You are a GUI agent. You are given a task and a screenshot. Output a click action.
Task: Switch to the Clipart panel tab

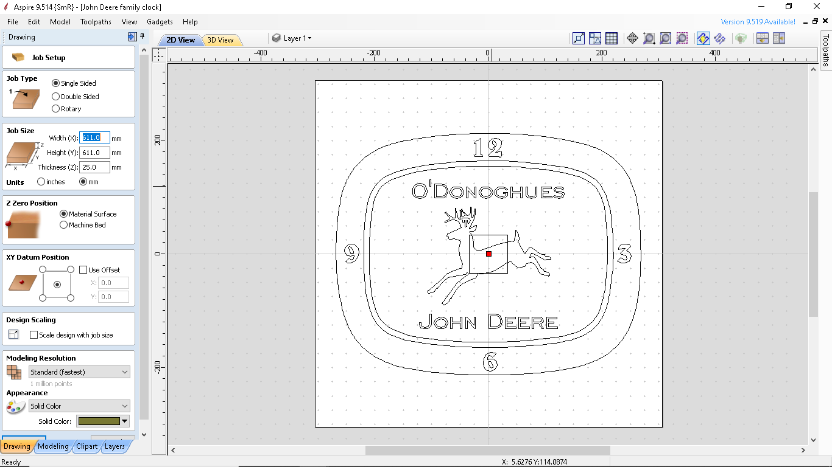[x=86, y=446]
